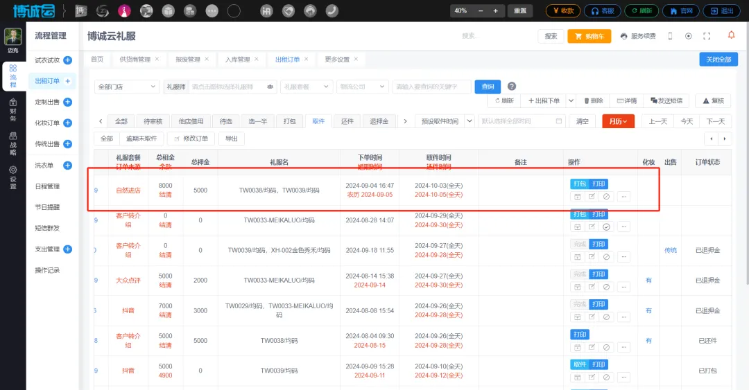This screenshot has width=749, height=390.
Task: Click the keyword search input field
Action: tap(431, 87)
